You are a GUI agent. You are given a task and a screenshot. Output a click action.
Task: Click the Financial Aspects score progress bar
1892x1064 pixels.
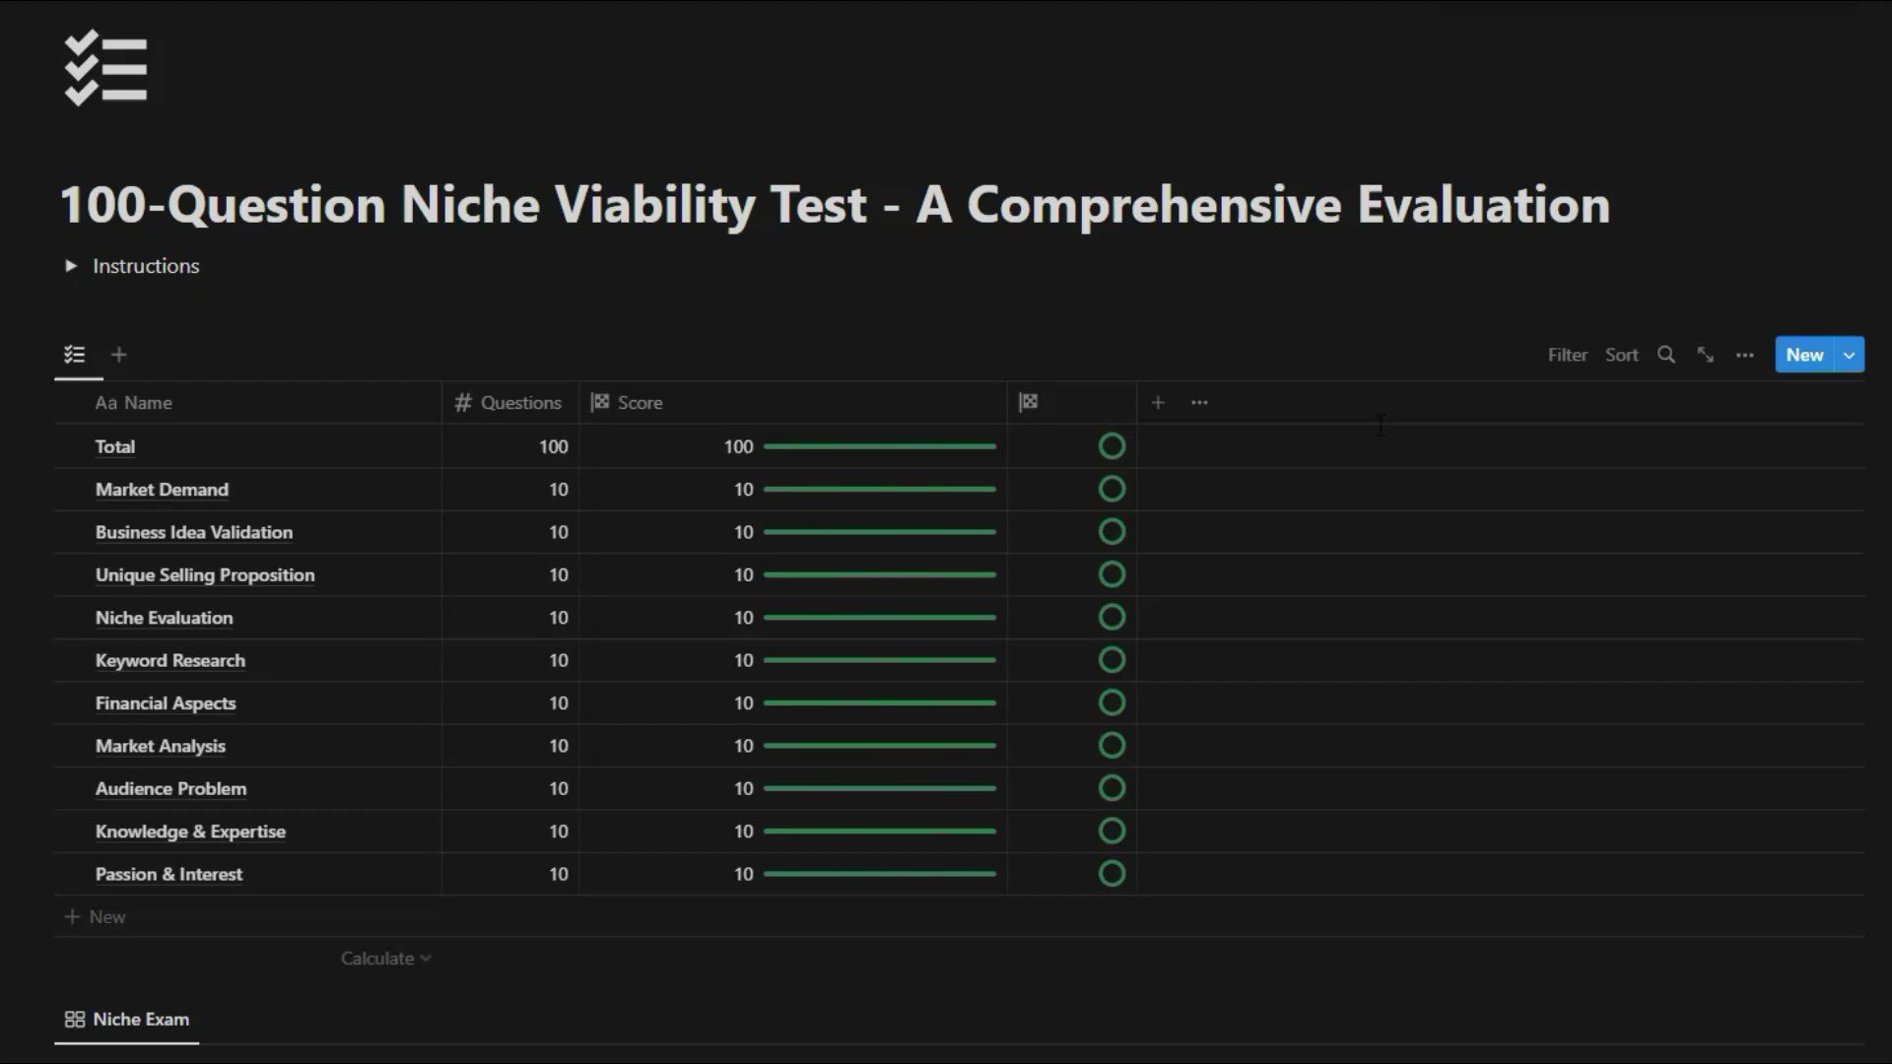tap(879, 703)
